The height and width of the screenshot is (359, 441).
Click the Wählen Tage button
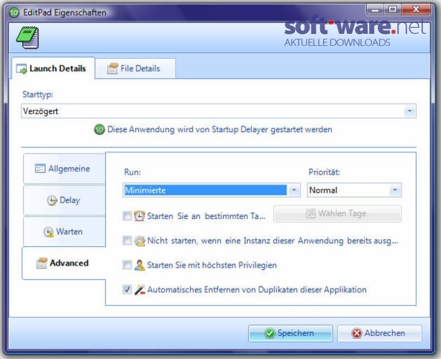tap(337, 214)
